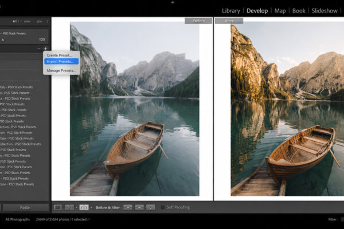Adjust the preset Amount slider handle
Screen dimensions: 344x229
coord(3,40)
